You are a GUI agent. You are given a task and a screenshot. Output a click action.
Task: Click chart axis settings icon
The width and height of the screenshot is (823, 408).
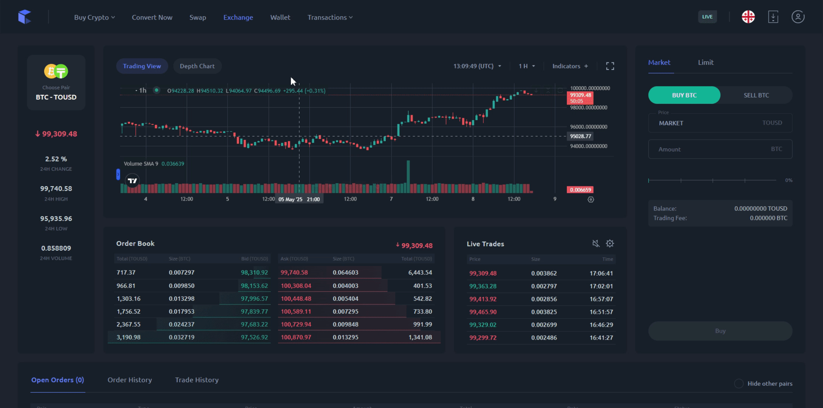(591, 199)
